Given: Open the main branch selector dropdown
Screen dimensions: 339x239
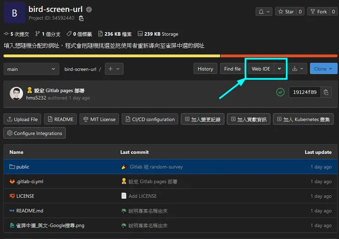Looking at the screenshot, I should point(31,69).
